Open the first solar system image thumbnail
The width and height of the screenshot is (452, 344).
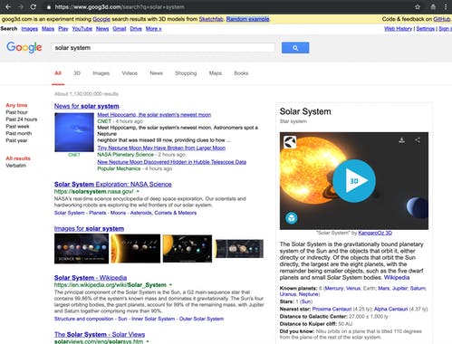(82, 249)
